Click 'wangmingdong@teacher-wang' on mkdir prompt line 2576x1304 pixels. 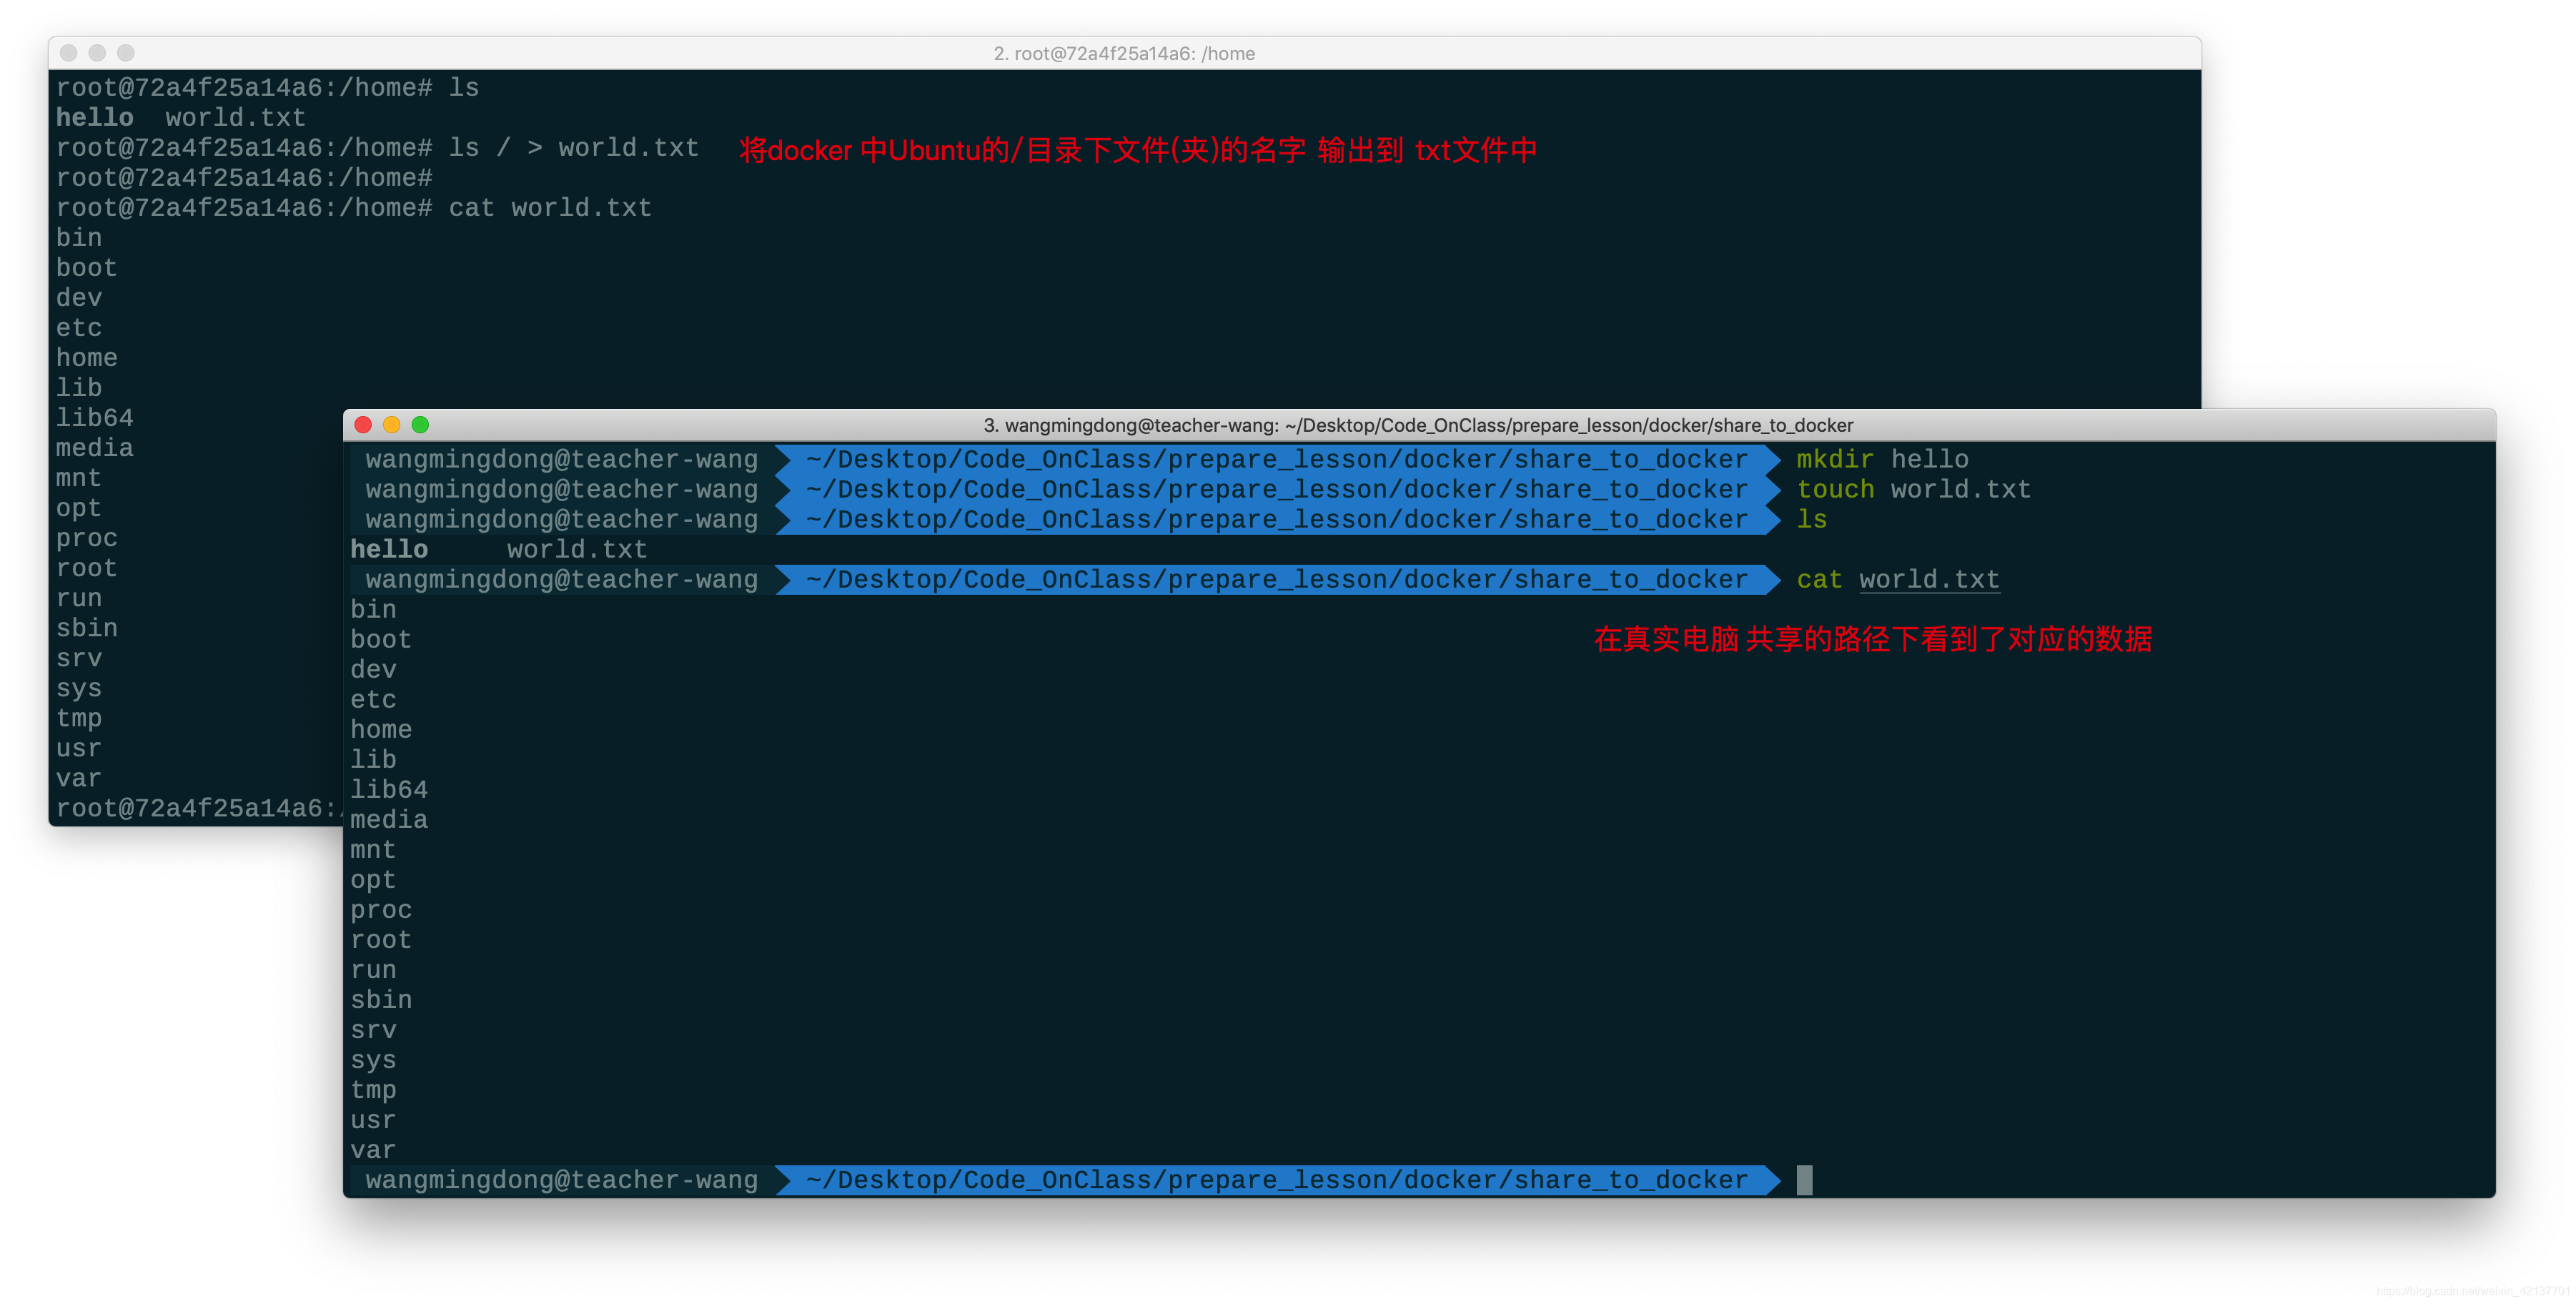(562, 460)
